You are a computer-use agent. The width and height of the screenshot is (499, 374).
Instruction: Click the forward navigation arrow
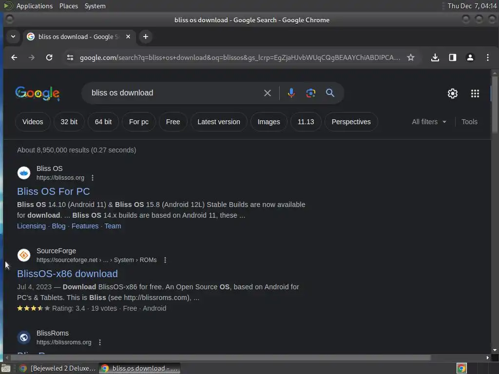pos(32,57)
